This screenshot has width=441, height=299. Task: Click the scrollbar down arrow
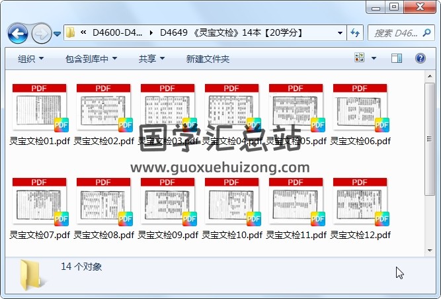click(430, 250)
